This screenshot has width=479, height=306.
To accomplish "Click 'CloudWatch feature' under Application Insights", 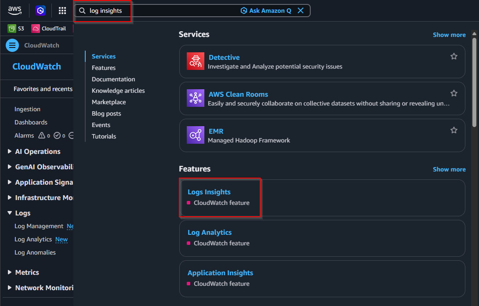I will pyautogui.click(x=221, y=284).
